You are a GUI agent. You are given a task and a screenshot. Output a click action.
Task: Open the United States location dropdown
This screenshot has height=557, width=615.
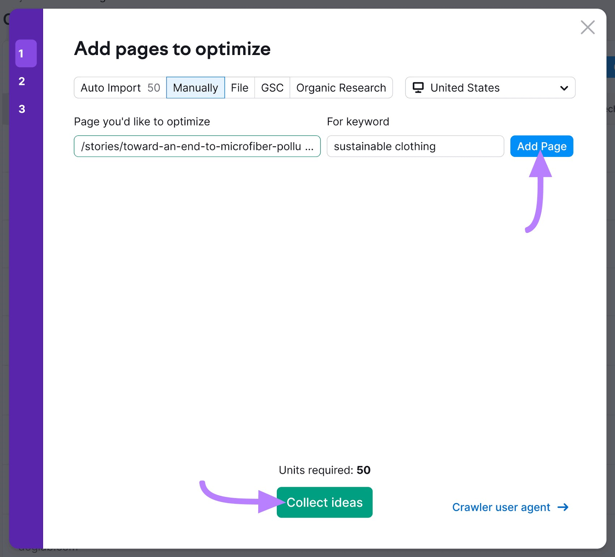(x=490, y=88)
